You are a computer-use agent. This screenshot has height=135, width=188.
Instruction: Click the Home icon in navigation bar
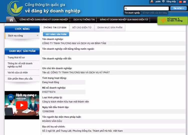pyautogui.click(x=11, y=19)
